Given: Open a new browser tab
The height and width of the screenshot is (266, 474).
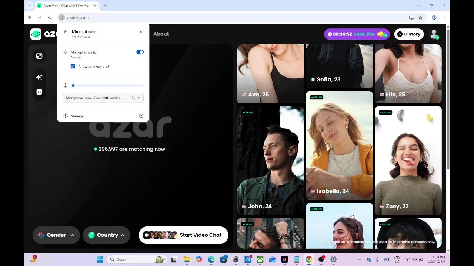Looking at the screenshot, I should pos(105,6).
